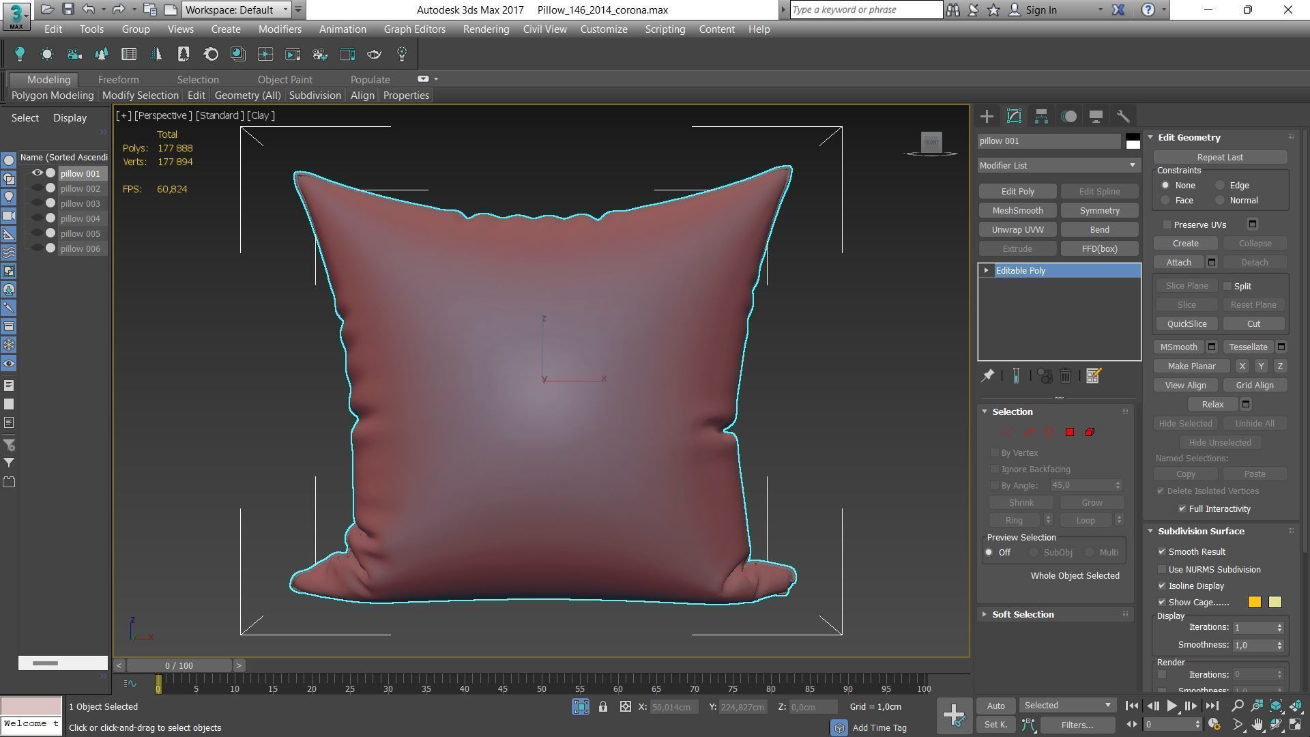This screenshot has width=1310, height=737.
Task: Toggle visibility eye of pillow 001
Action: pyautogui.click(x=38, y=173)
